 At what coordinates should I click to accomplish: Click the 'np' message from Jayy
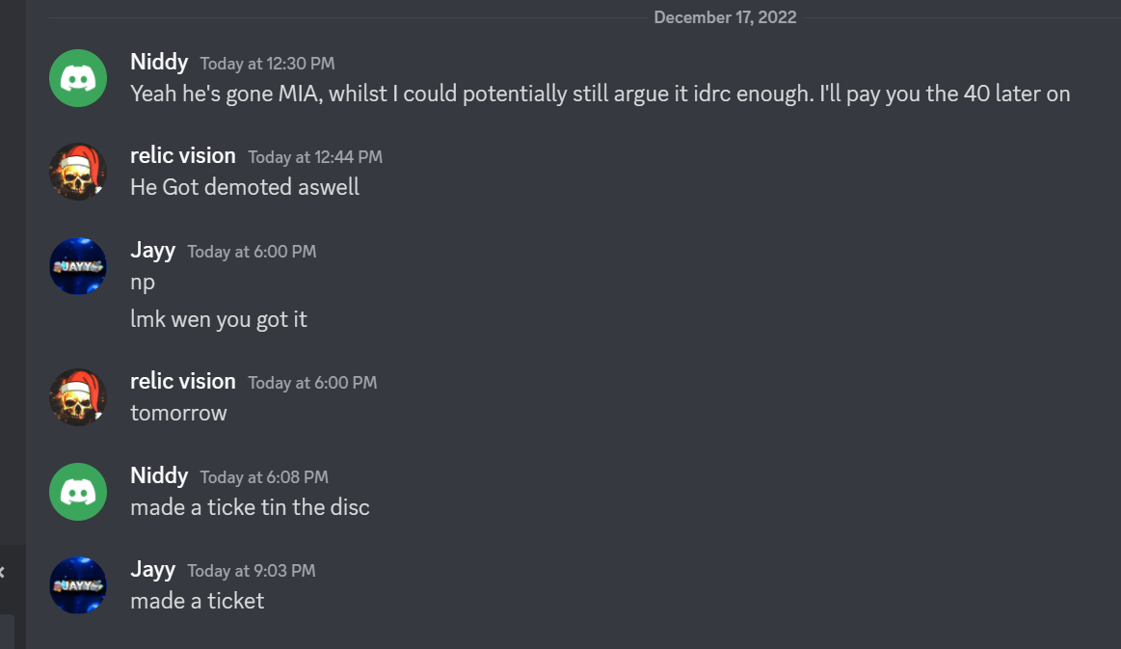click(x=143, y=283)
